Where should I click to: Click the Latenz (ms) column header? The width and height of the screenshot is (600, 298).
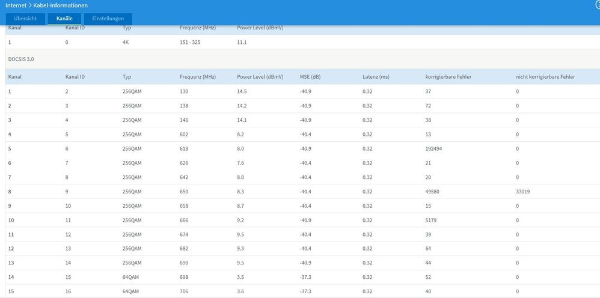[x=376, y=77]
